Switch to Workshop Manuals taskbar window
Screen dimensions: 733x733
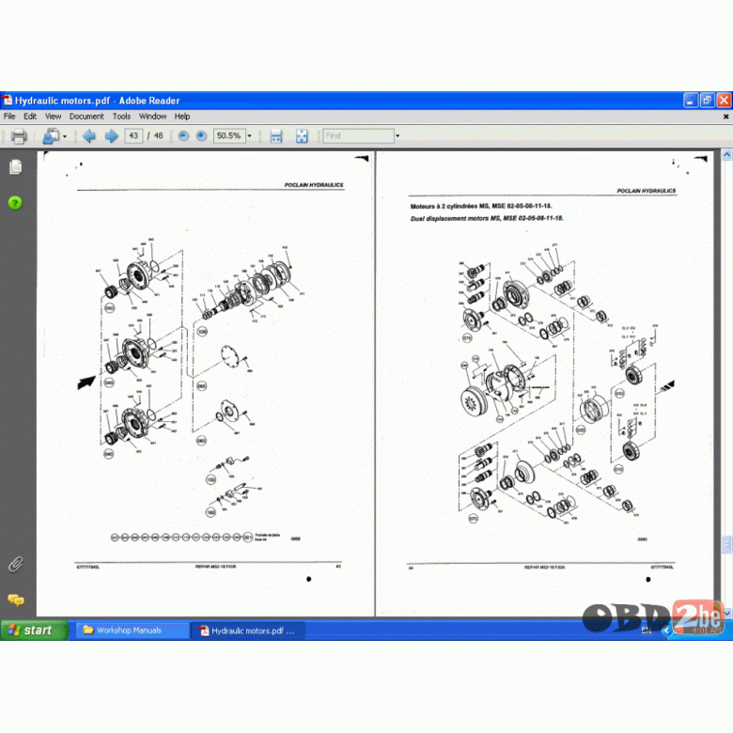[132, 631]
